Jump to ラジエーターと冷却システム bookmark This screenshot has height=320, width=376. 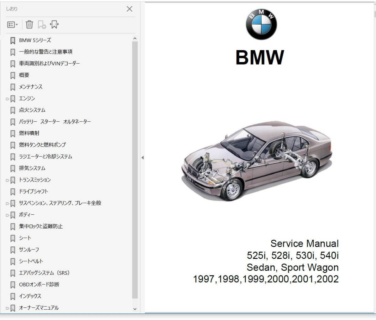pyautogui.click(x=45, y=156)
